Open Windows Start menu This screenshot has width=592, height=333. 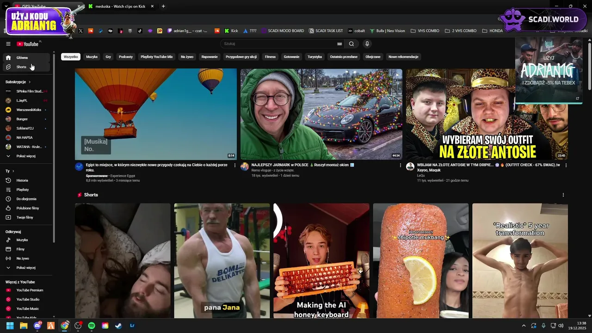click(x=10, y=326)
